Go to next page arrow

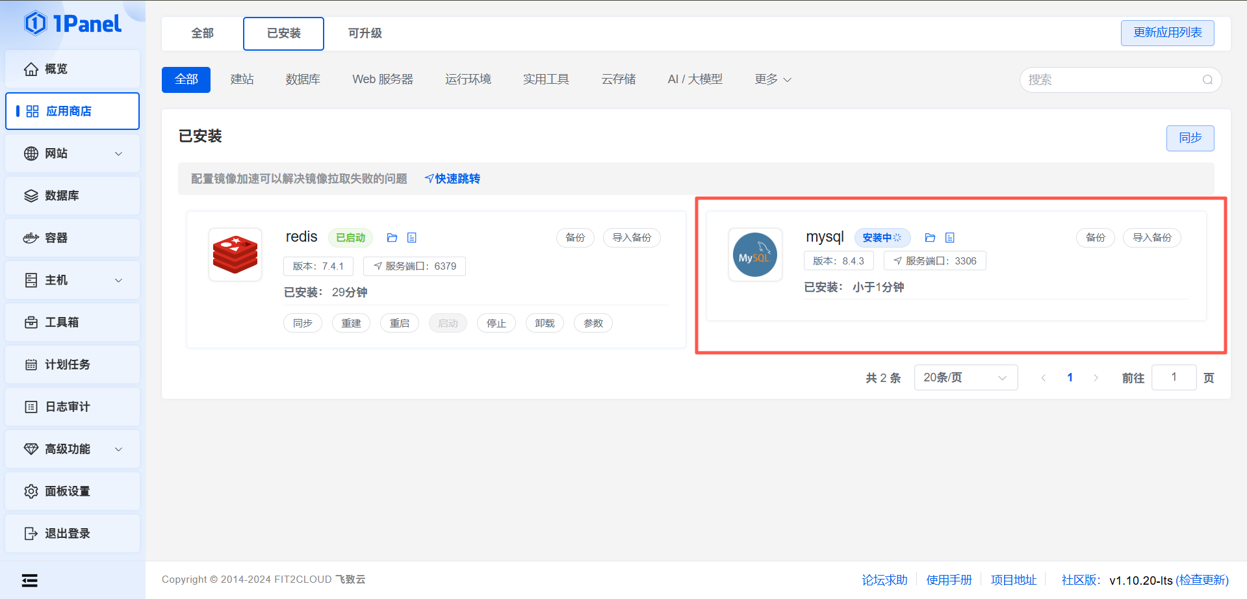point(1096,377)
